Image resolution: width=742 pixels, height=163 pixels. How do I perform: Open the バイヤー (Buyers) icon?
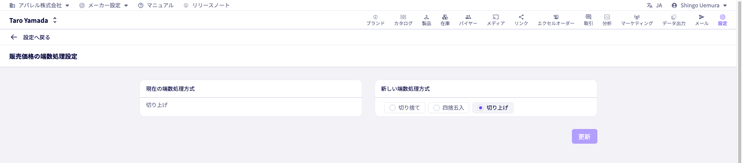[x=468, y=17]
